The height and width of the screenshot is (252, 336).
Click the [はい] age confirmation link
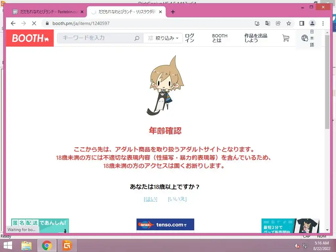tap(150, 199)
